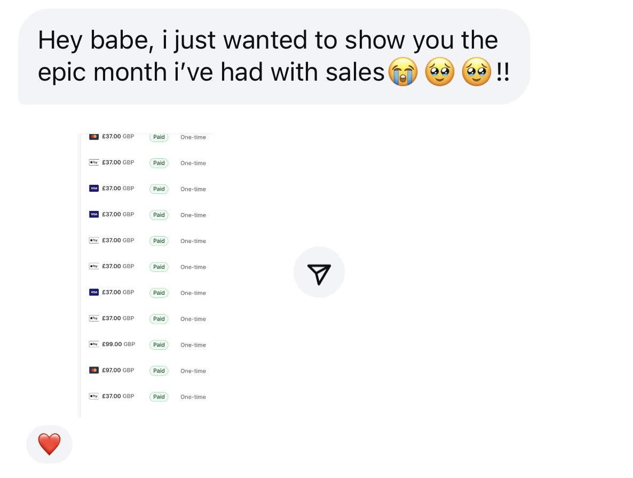
Task: Open the sales screenshot image thumbnail
Action: point(146,275)
